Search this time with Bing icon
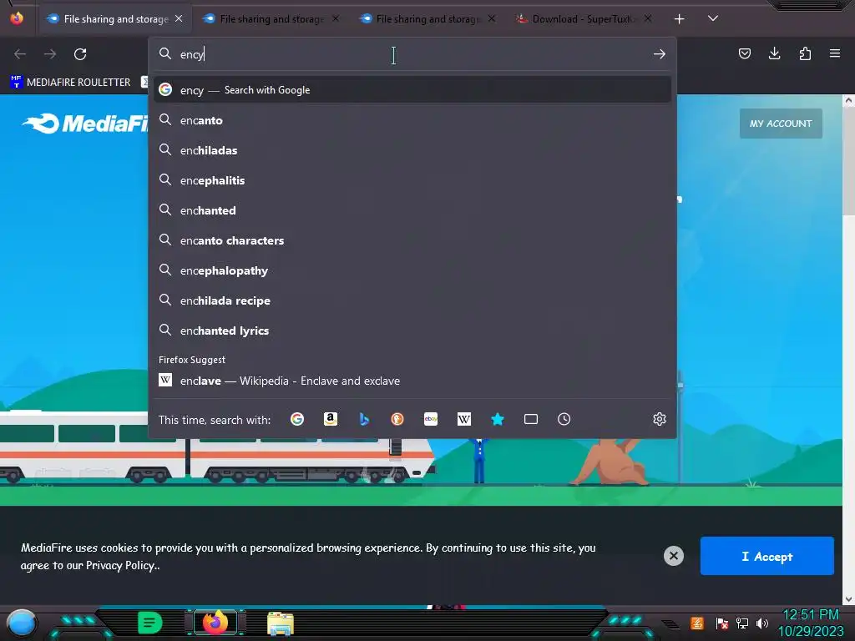This screenshot has width=855, height=641. [364, 419]
